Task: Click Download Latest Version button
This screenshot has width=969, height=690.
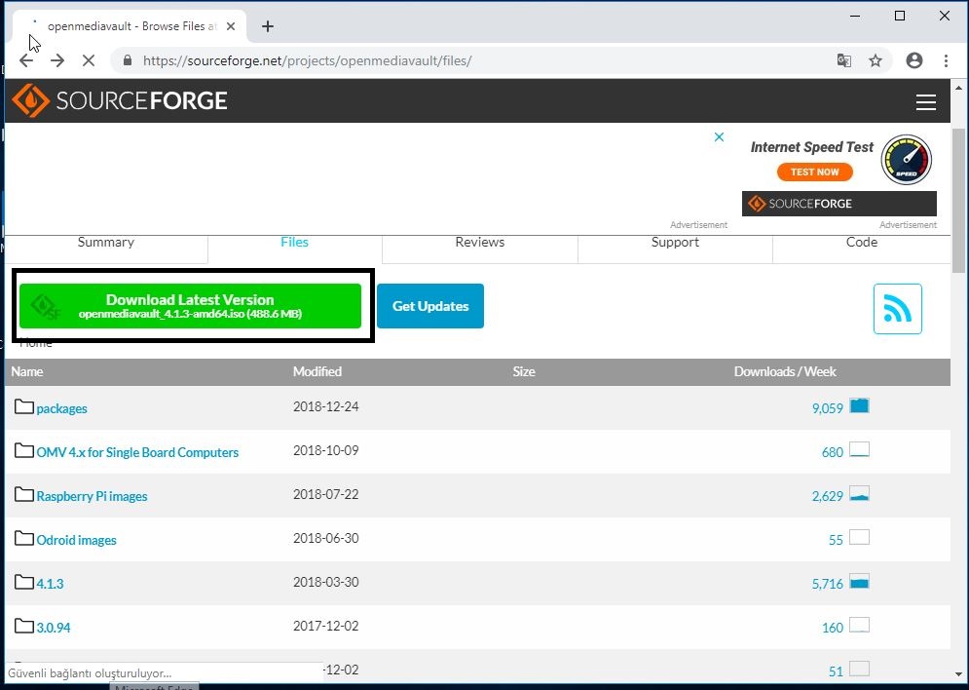Action: click(190, 306)
